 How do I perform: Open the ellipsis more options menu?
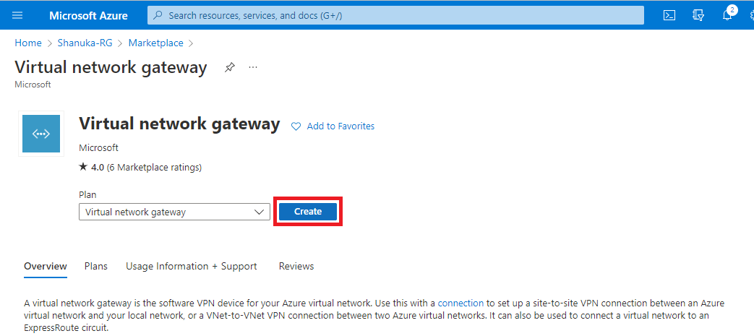[253, 67]
